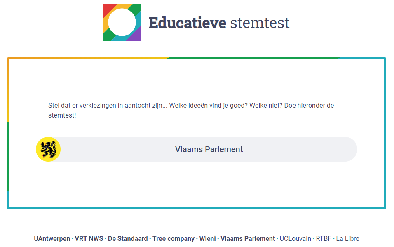Click the purple triangle corner of the logo

click(135, 35)
